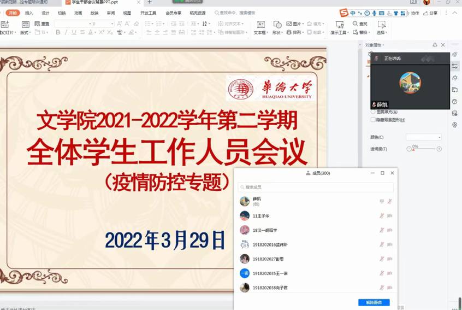Click the 查找 find icon
This screenshot has height=310, width=462.
click(x=360, y=24)
